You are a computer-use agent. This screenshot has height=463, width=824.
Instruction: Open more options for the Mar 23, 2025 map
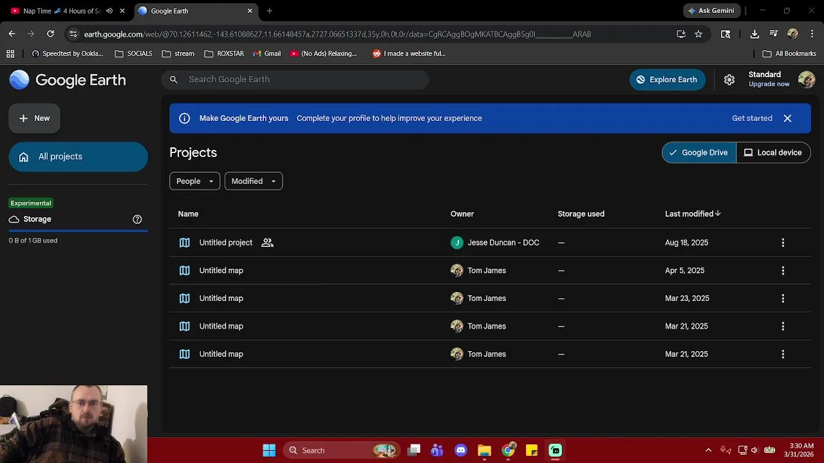point(783,298)
